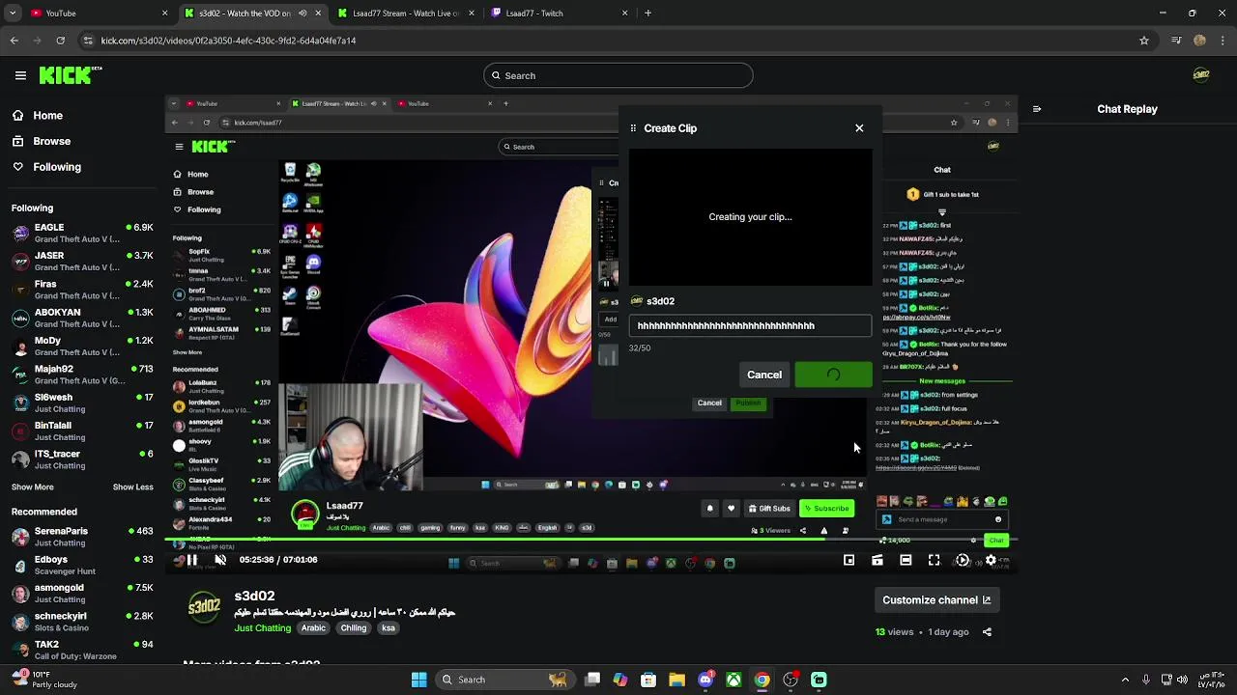Open Chrome three-dot menu

pyautogui.click(x=1223, y=41)
